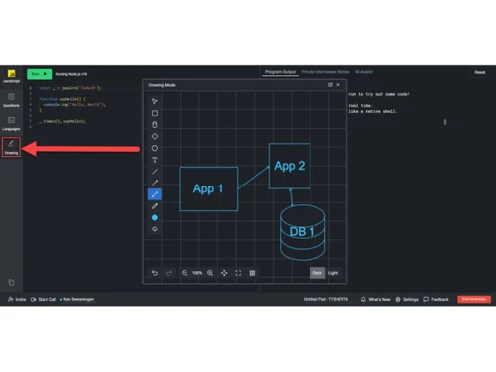Undo the last drawing action
This screenshot has width=496, height=372.
click(x=155, y=273)
